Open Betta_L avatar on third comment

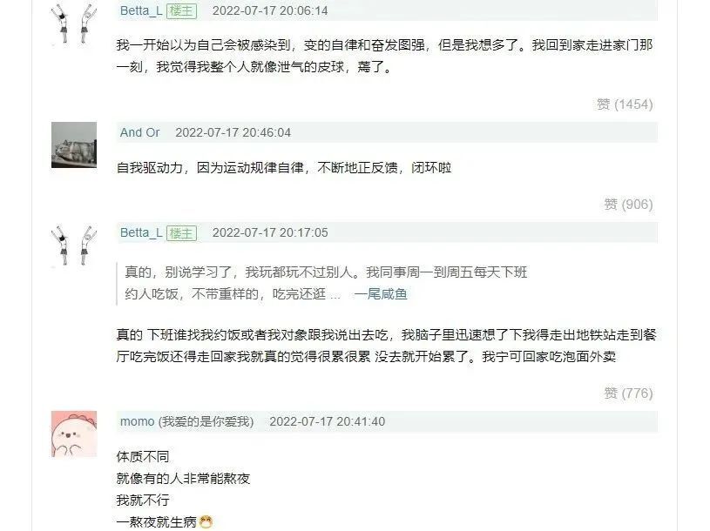click(x=74, y=245)
